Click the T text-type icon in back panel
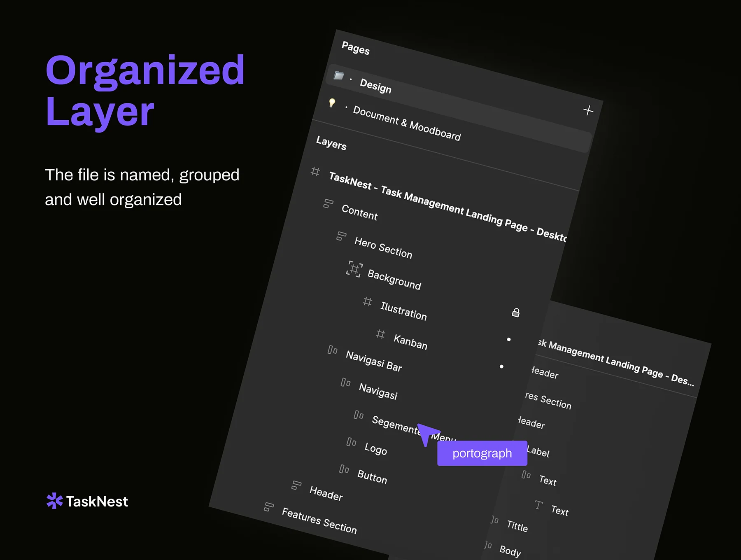Screen dimensions: 741x560 539,505
